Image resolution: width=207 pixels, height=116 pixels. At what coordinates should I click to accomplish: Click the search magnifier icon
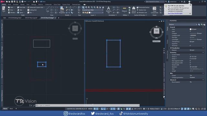pos(166,2)
